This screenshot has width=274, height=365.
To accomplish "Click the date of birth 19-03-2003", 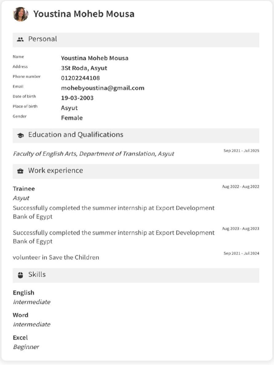I will point(77,98).
